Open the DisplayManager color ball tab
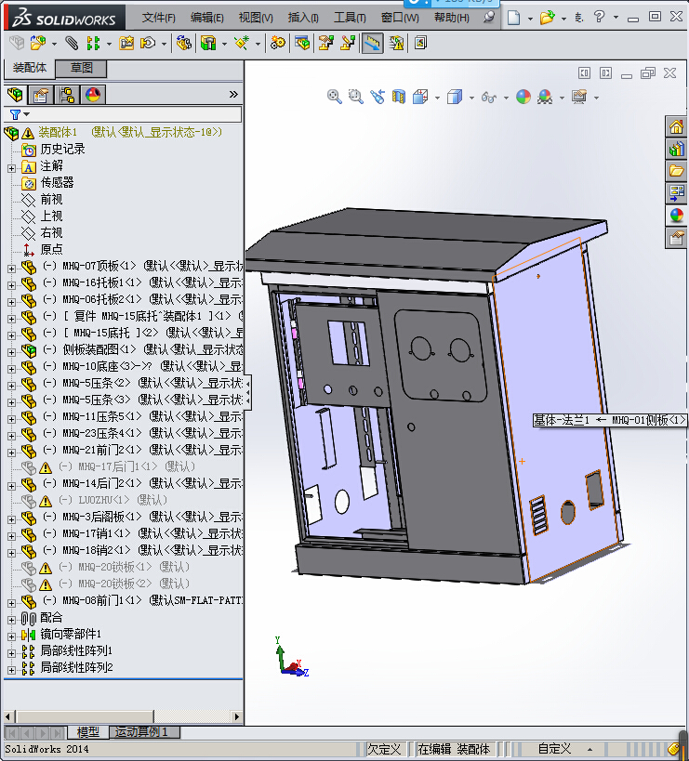The height and width of the screenshot is (761, 689). tap(93, 94)
